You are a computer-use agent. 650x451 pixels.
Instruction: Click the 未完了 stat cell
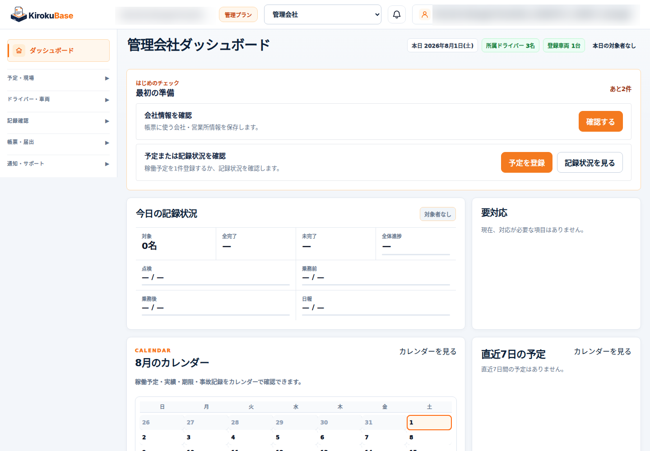click(336, 244)
